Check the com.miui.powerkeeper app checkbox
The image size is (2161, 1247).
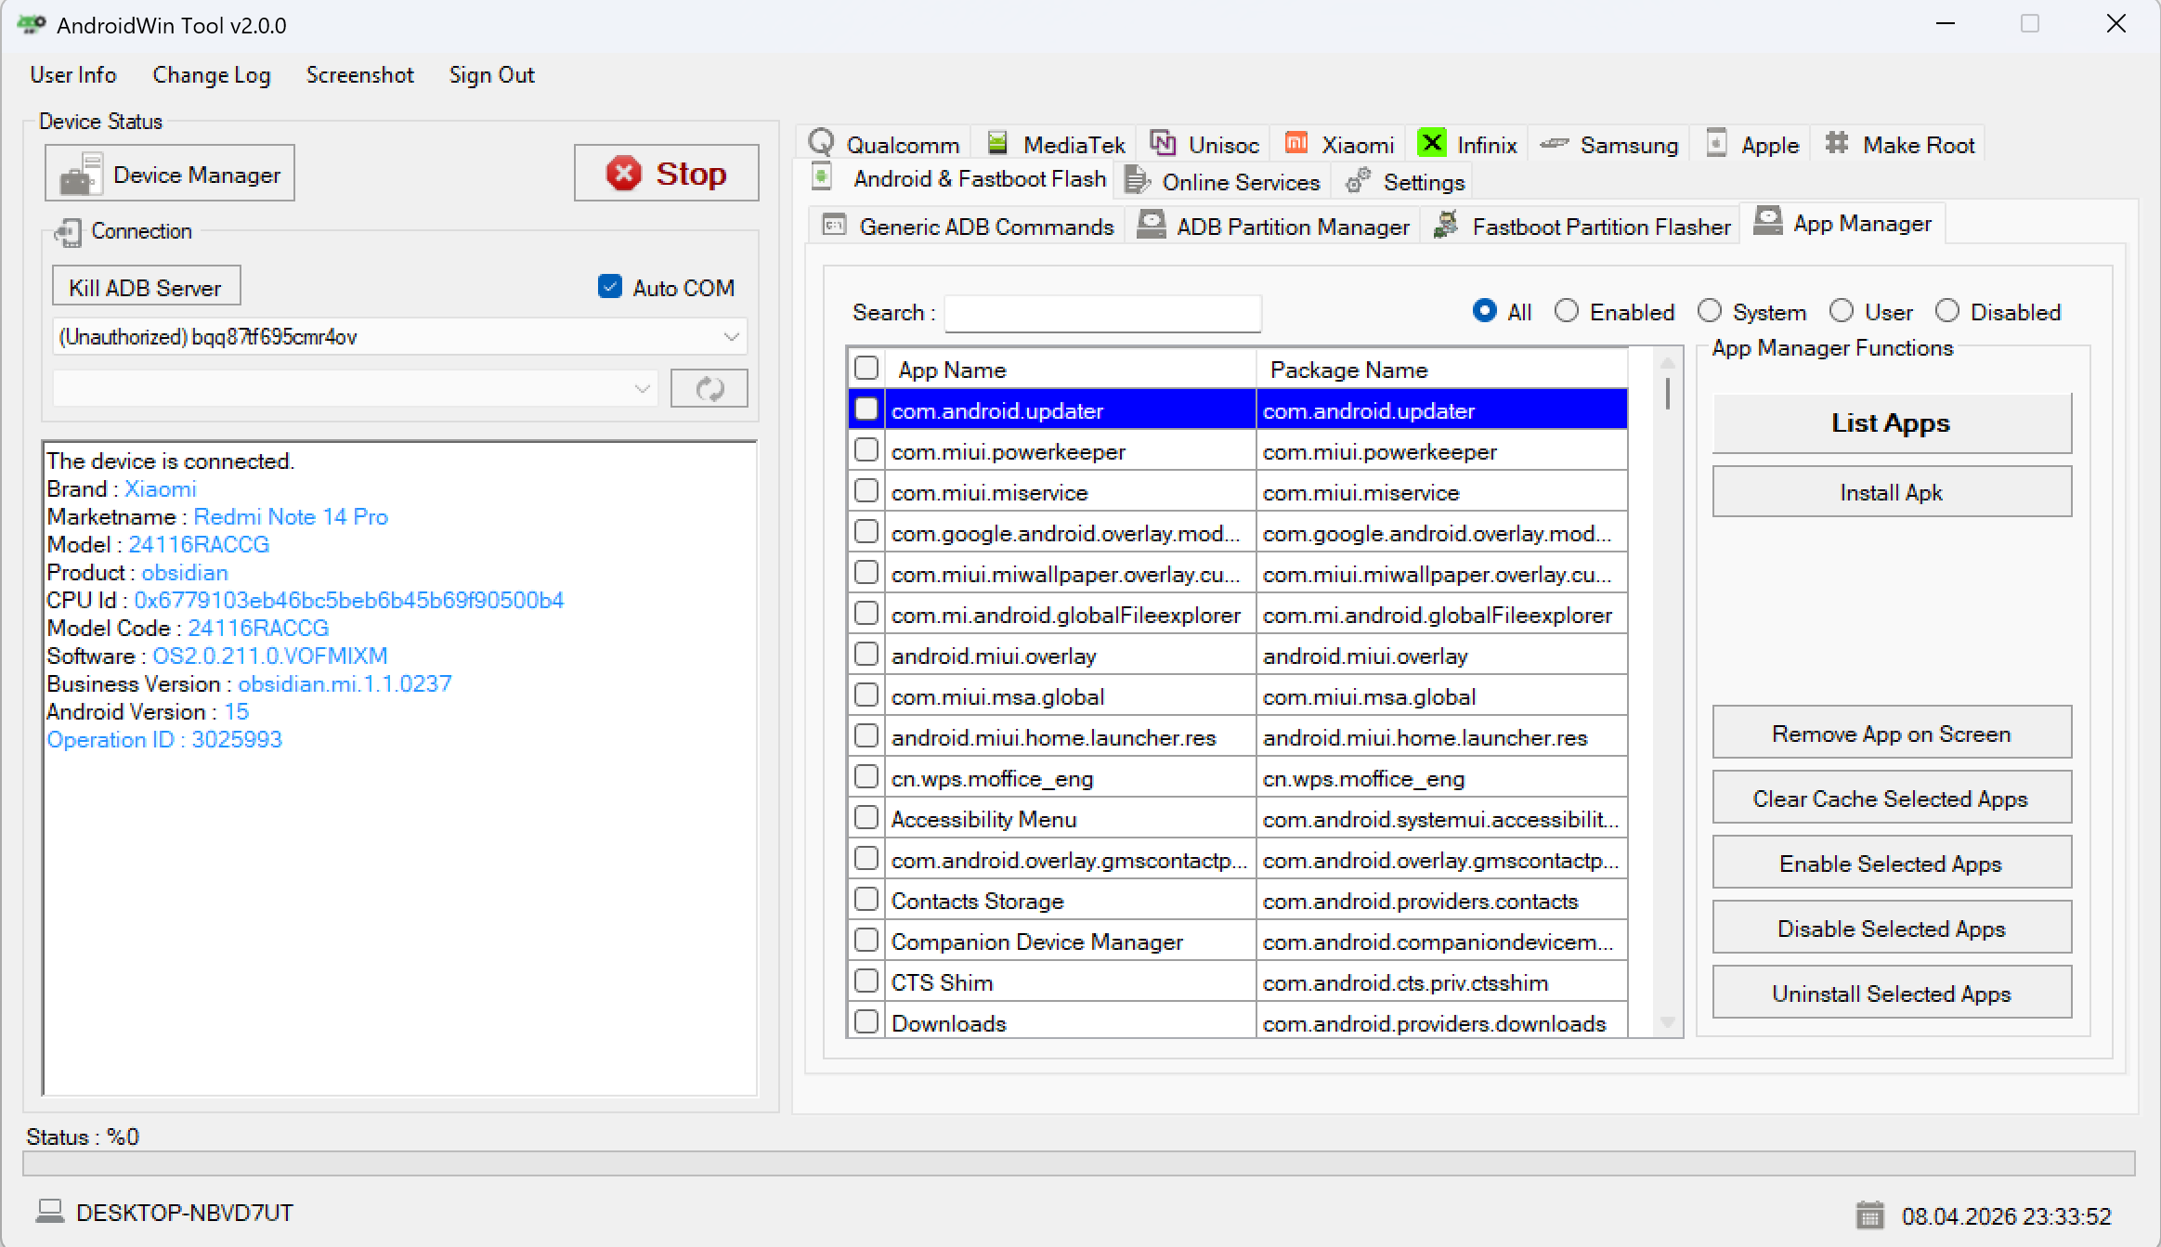(866, 449)
